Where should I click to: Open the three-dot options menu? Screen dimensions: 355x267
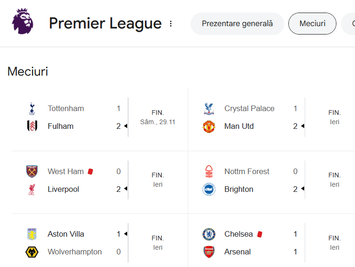(x=171, y=24)
